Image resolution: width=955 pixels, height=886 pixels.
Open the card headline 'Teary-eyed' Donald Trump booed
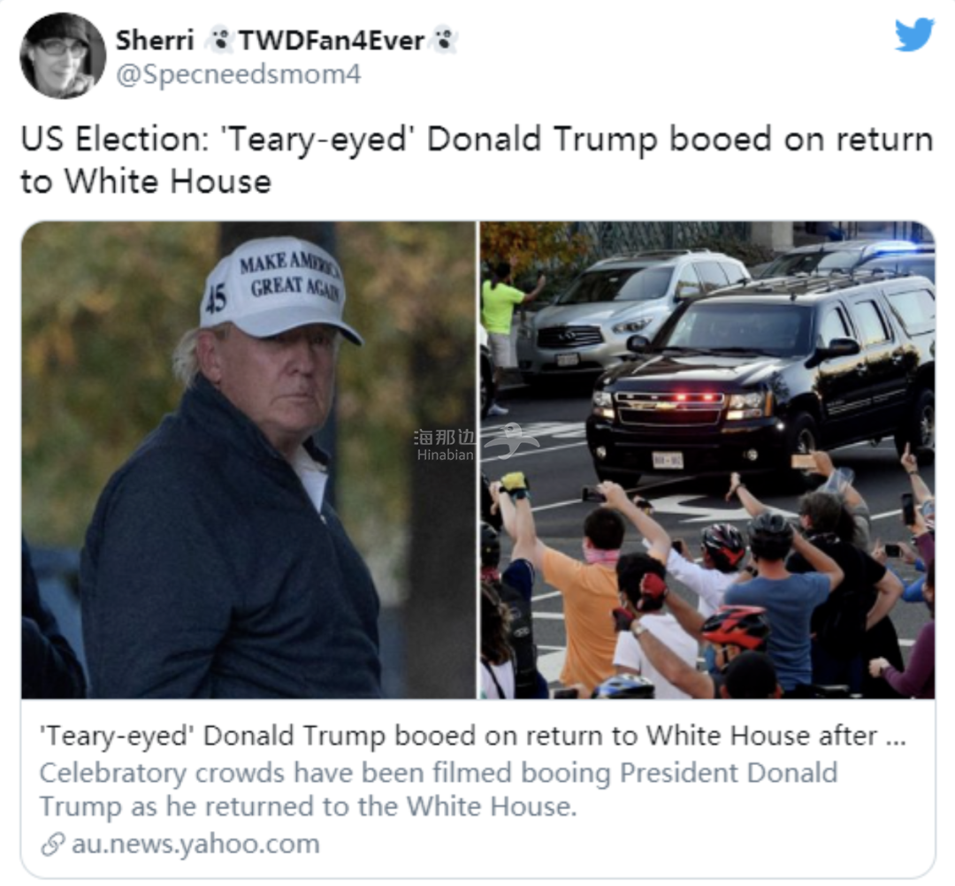472,736
